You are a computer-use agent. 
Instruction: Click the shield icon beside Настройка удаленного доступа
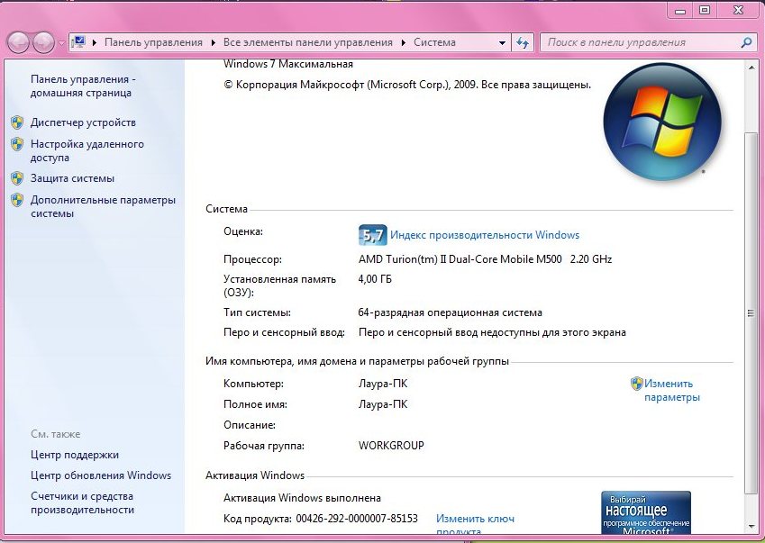point(17,144)
